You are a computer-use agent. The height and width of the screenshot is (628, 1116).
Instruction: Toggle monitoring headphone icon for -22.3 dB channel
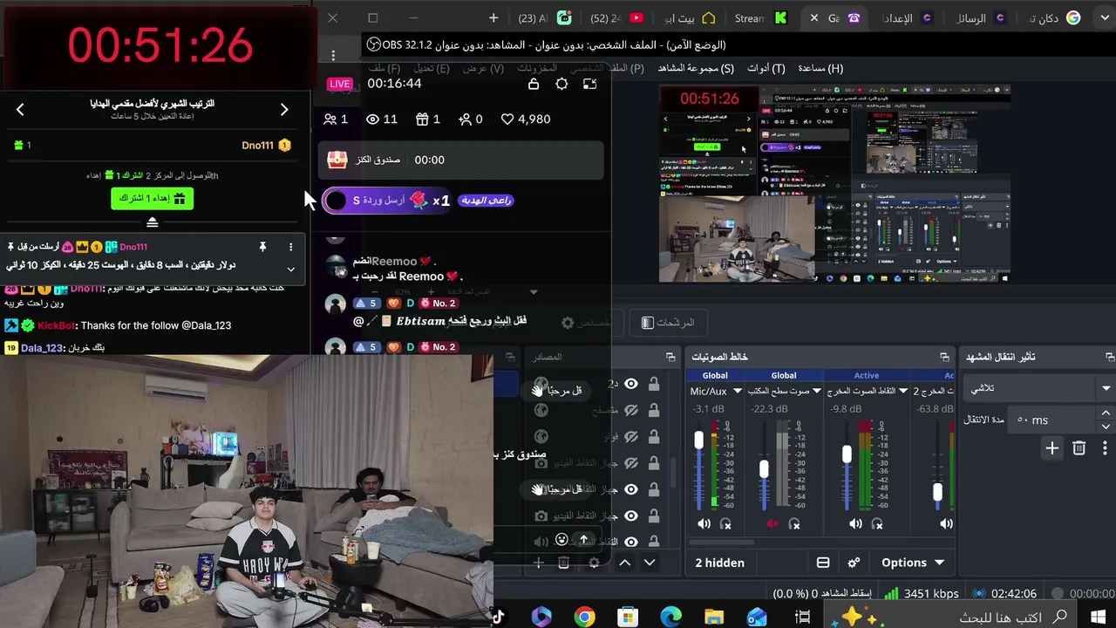click(x=794, y=523)
